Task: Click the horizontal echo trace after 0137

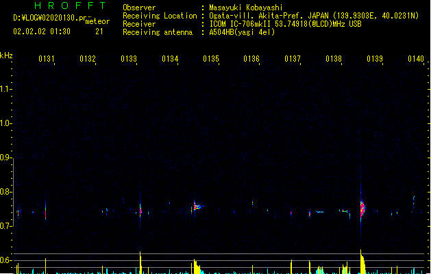Action: (x=320, y=212)
